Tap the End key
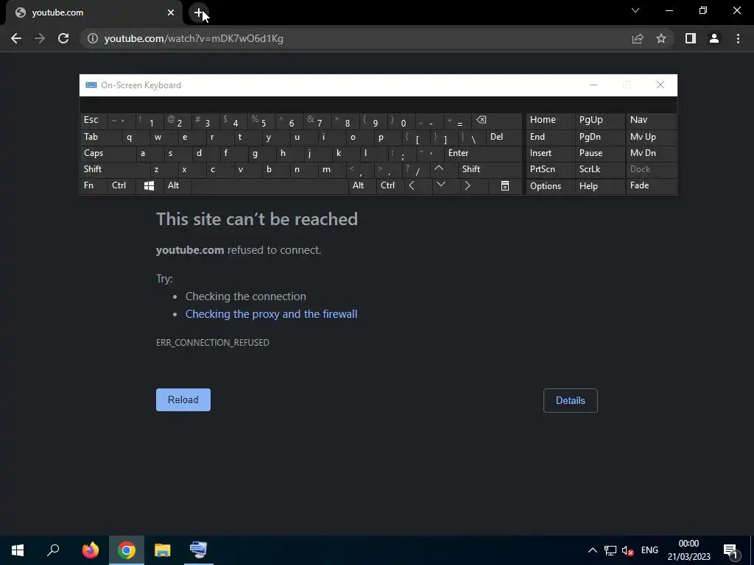Screen dimensions: 754x565 [550, 137]
